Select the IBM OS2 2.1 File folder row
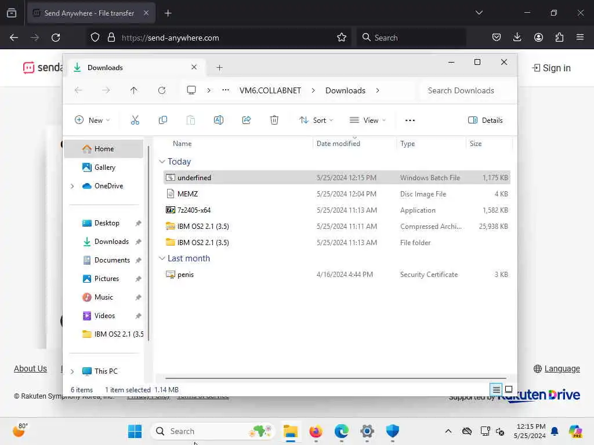This screenshot has width=594, height=445. (x=337, y=243)
